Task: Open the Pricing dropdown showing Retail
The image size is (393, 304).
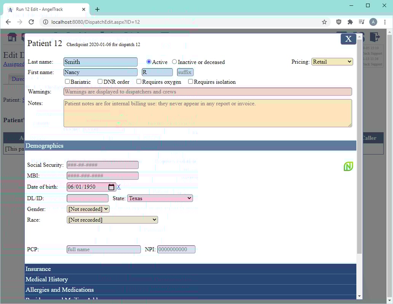Action: (332, 61)
